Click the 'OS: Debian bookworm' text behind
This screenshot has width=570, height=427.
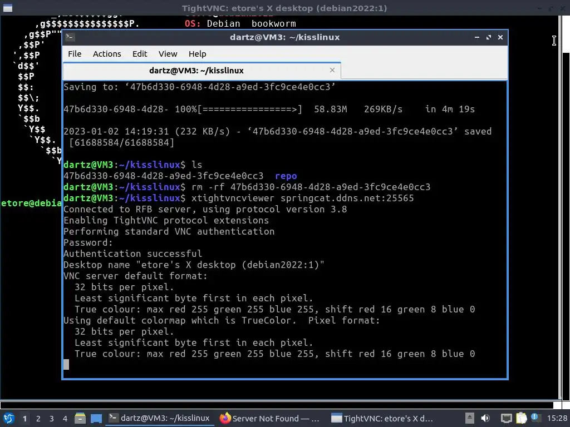(x=240, y=23)
